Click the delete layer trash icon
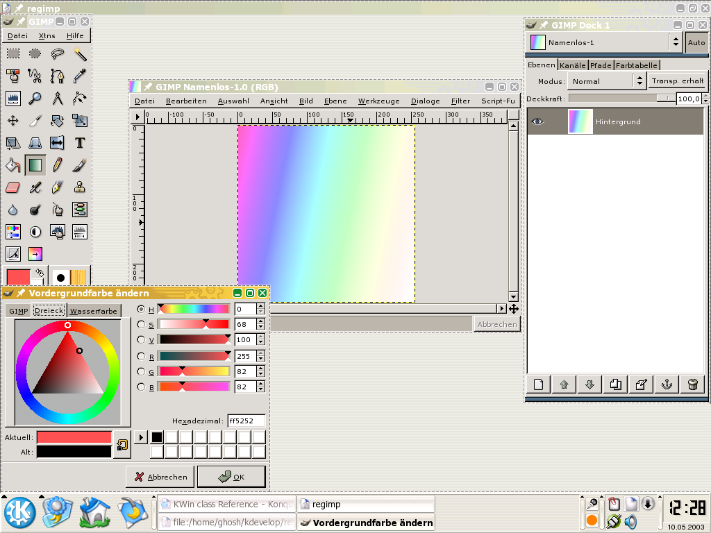The width and height of the screenshot is (711, 533). pyautogui.click(x=692, y=384)
